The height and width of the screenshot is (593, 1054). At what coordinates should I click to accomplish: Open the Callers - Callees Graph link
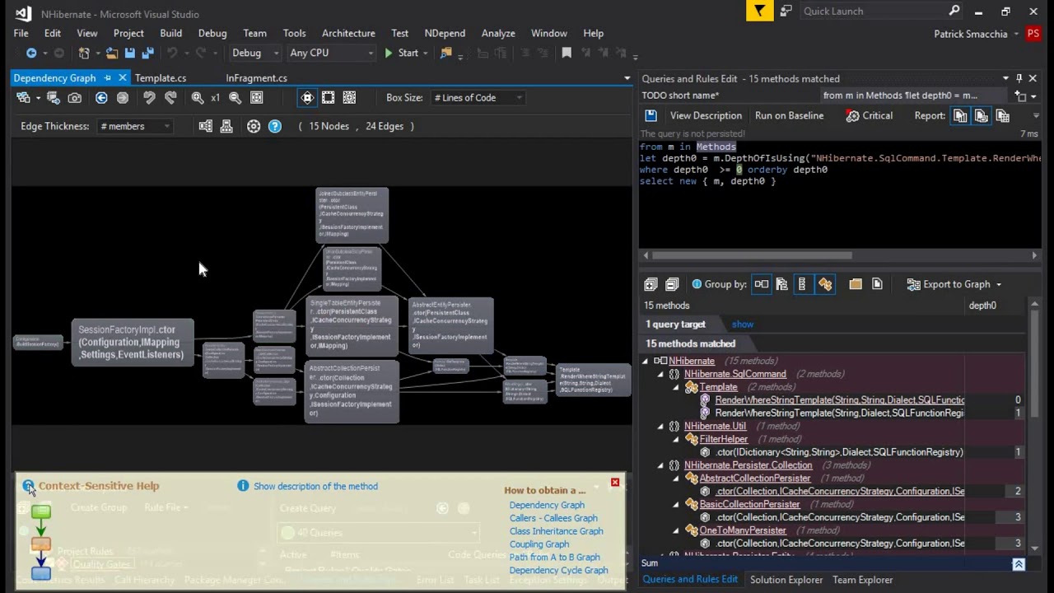tap(553, 518)
